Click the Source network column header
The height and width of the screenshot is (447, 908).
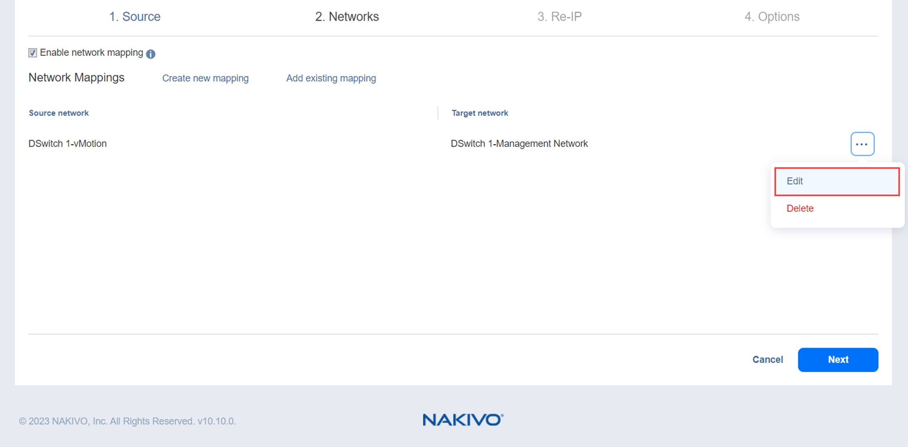tap(59, 113)
